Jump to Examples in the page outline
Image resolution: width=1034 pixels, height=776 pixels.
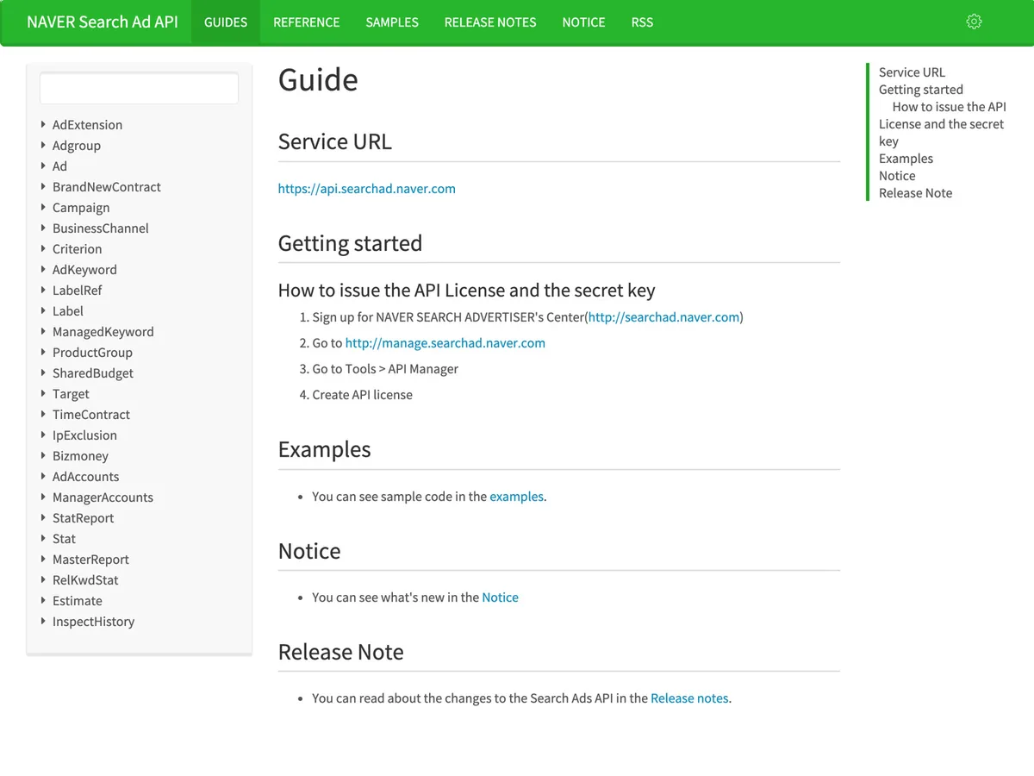coord(906,159)
